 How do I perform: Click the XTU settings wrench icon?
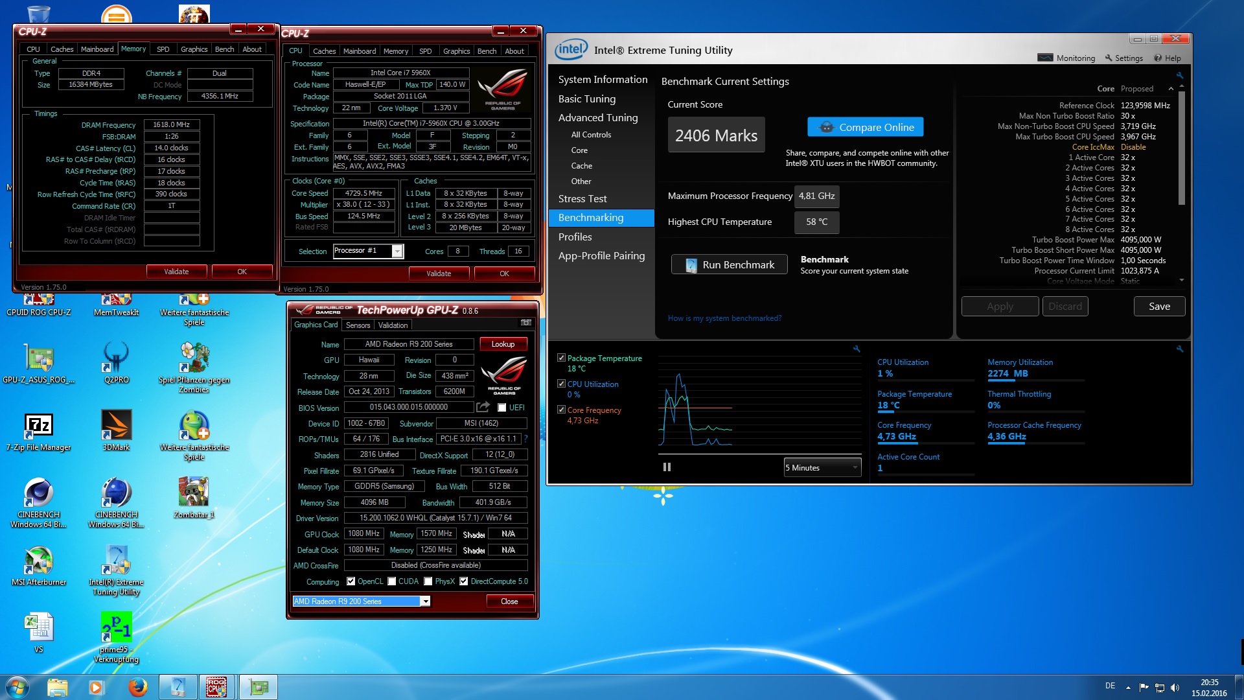pyautogui.click(x=1109, y=58)
